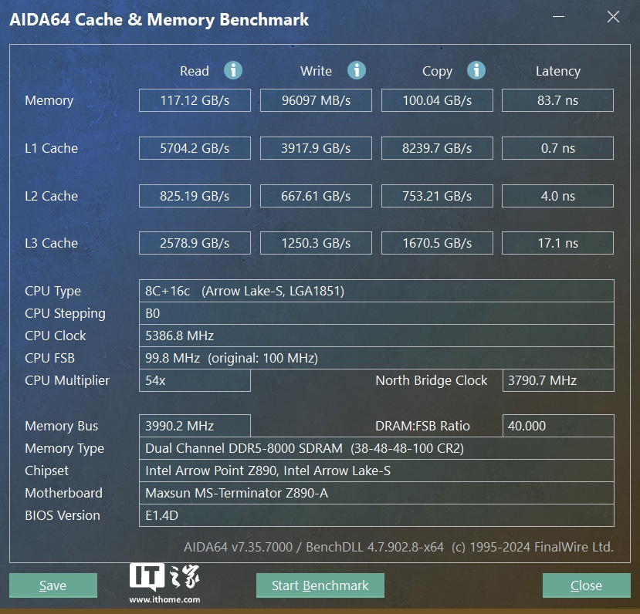
Task: Click the CPU Type information field
Action: [376, 291]
